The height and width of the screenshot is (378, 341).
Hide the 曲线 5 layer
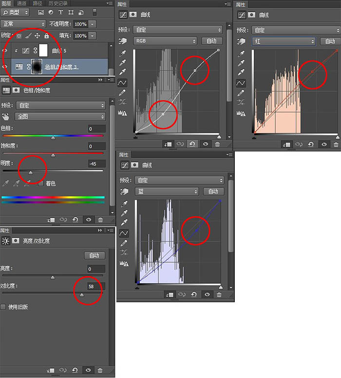click(5, 51)
